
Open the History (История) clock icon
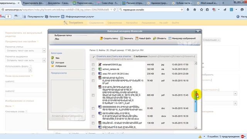pos(52,63)
